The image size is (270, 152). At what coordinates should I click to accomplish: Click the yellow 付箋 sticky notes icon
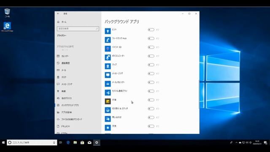108,101
